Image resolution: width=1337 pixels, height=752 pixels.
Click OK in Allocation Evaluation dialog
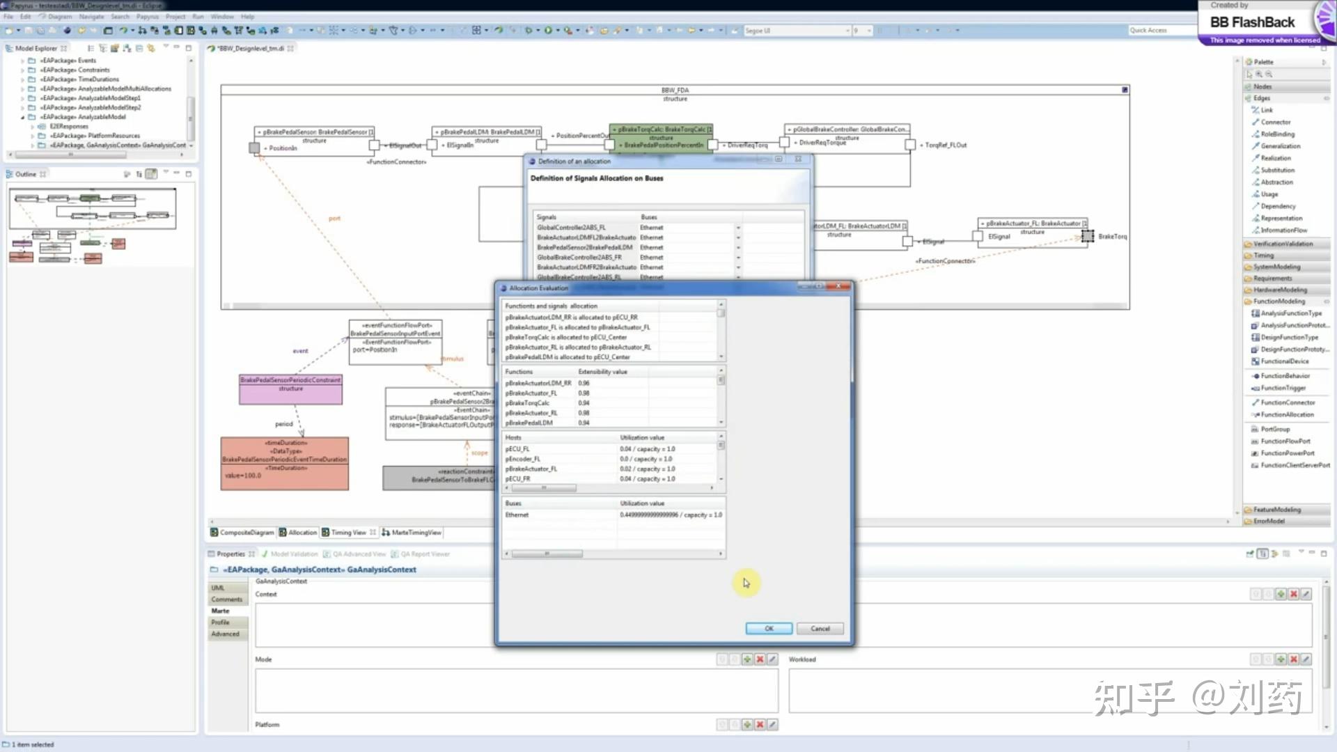click(x=769, y=629)
